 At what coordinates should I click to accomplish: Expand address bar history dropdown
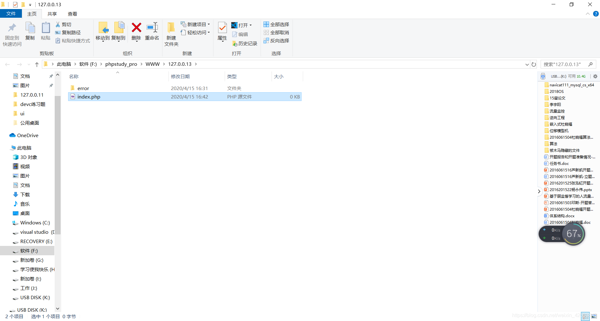(x=527, y=65)
